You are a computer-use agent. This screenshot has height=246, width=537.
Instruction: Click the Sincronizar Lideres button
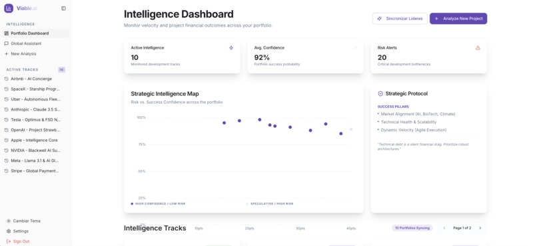400,19
